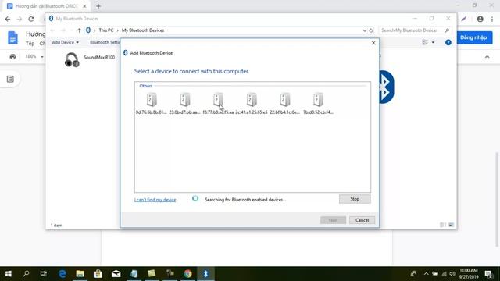Collapse the Docs toolbar with the chevron

point(487,57)
